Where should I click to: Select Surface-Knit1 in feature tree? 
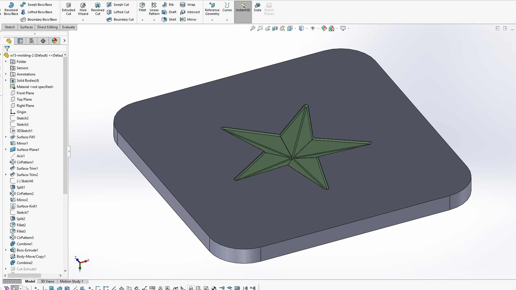[x=27, y=206]
